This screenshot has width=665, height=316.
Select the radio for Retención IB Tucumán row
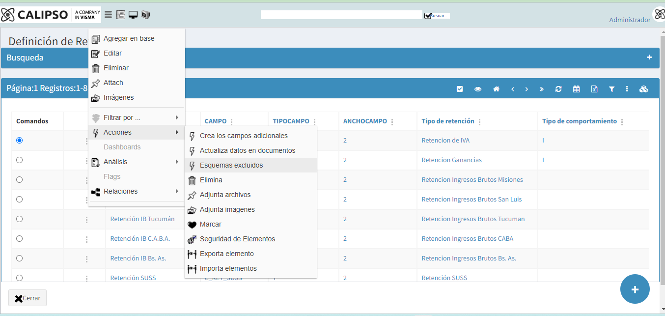point(19,219)
